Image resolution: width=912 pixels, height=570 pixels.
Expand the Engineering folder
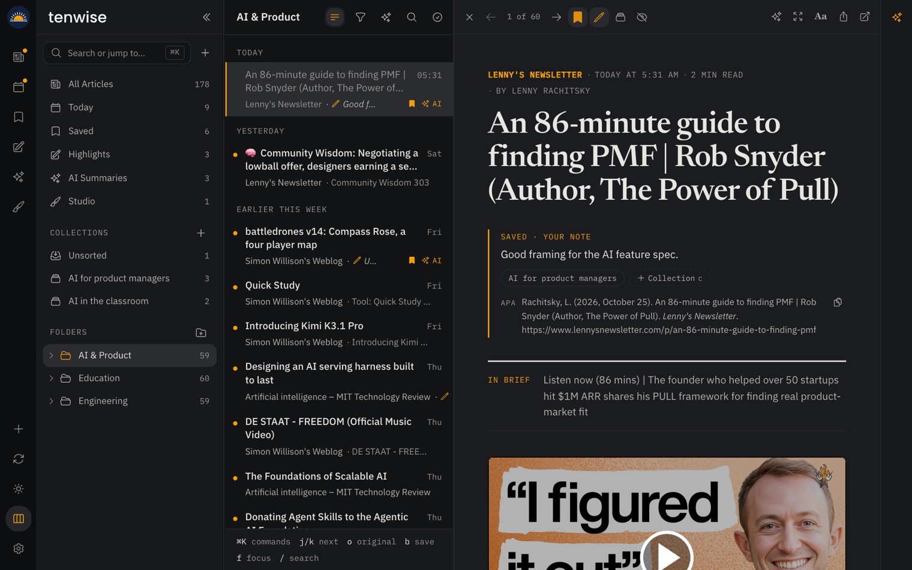tap(52, 401)
